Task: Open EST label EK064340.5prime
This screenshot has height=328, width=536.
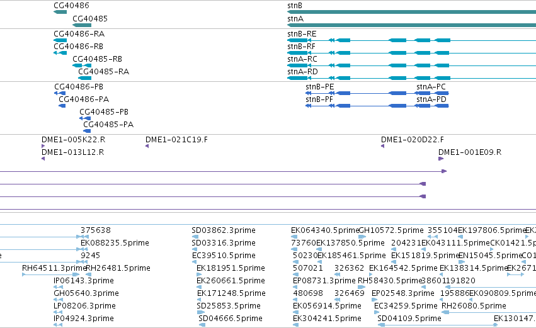Action: point(325,230)
